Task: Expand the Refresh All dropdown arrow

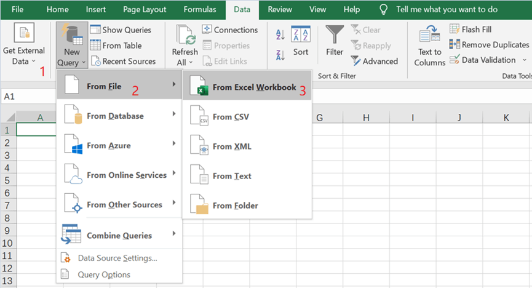Action: click(x=191, y=63)
